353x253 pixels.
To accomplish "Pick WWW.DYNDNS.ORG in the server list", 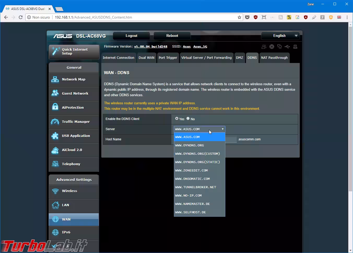I will coord(189,145).
